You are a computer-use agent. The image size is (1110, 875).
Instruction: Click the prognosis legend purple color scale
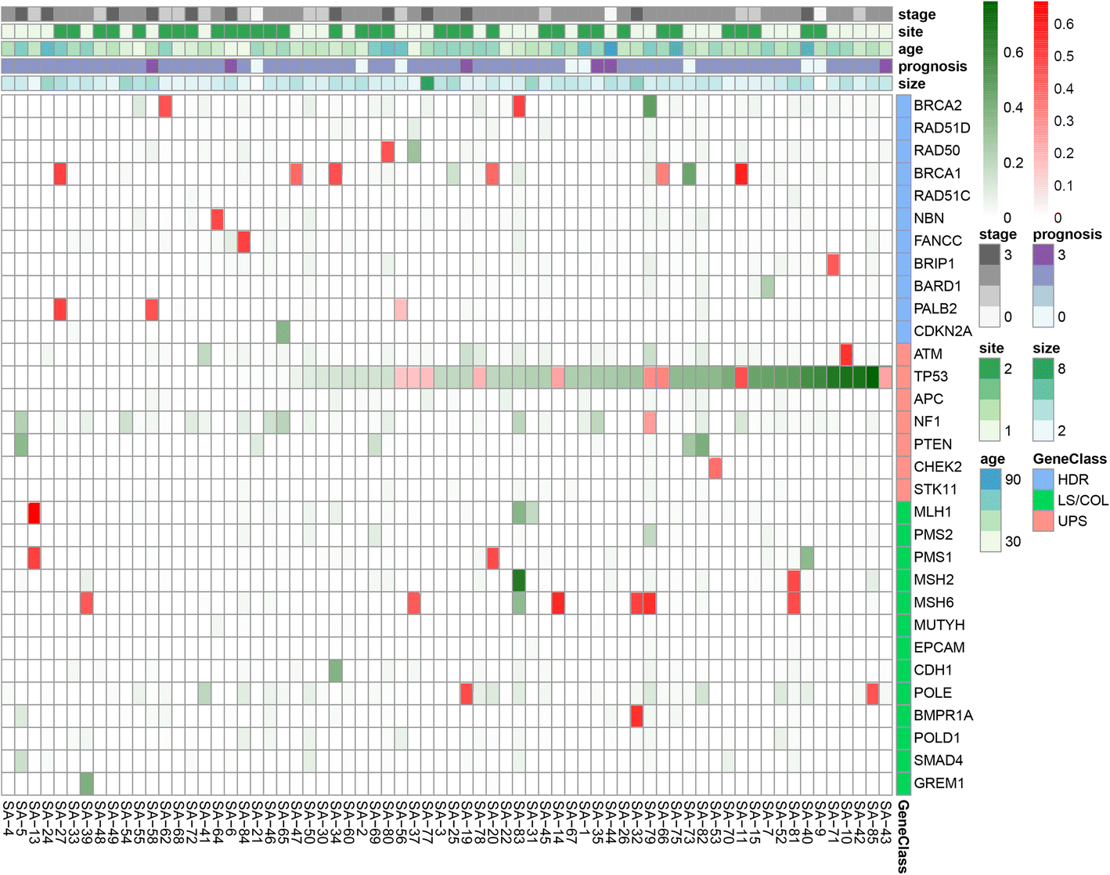point(1043,286)
